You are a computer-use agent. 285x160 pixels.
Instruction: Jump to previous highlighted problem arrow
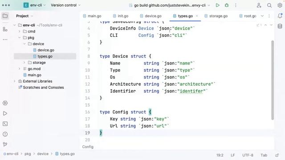pos(265,25)
